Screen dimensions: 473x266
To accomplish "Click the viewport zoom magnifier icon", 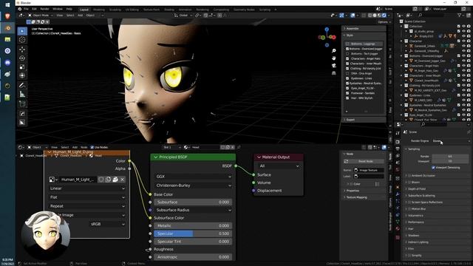I will click(x=333, y=51).
